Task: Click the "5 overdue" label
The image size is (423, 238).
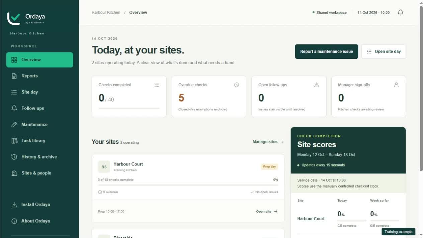Action: (110, 192)
